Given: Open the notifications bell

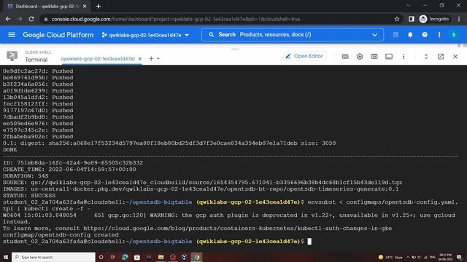Looking at the screenshot, I should click(x=410, y=35).
